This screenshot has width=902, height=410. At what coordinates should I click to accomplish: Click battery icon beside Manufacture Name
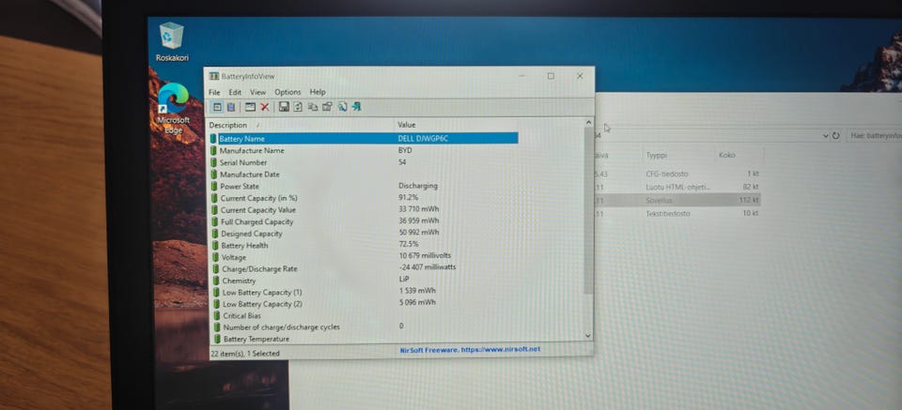coord(214,150)
